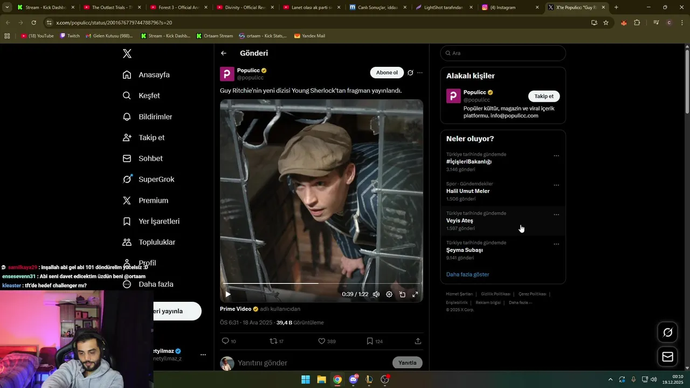Click the repost icon with 17

[x=277, y=341]
